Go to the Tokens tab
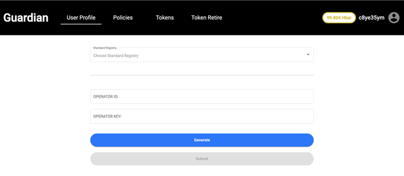404x176 pixels. (x=165, y=18)
